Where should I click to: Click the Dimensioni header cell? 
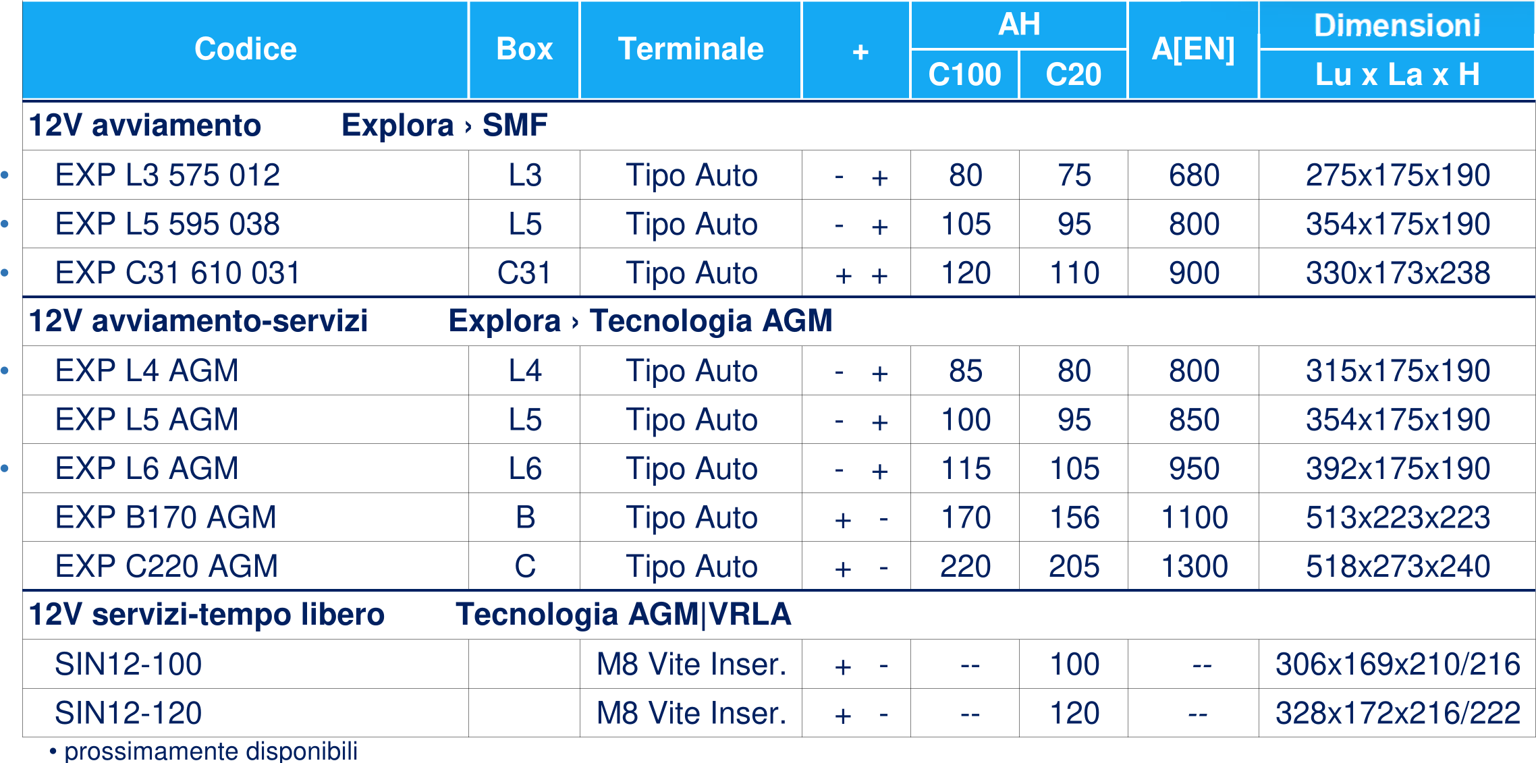click(1397, 25)
